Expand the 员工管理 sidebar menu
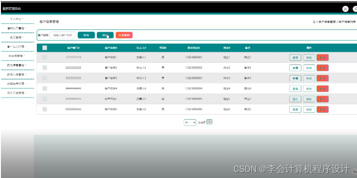357x178 pixels. tap(17, 38)
